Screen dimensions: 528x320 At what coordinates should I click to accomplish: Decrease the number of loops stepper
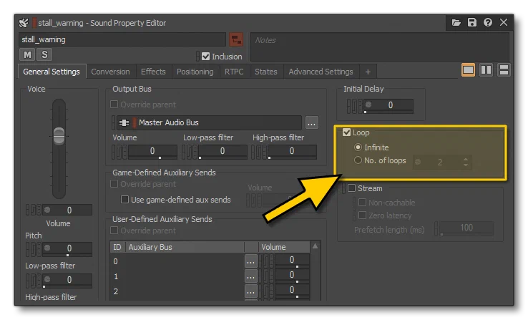(x=466, y=165)
